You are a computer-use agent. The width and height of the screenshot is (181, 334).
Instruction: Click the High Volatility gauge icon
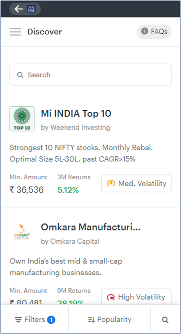111,297
